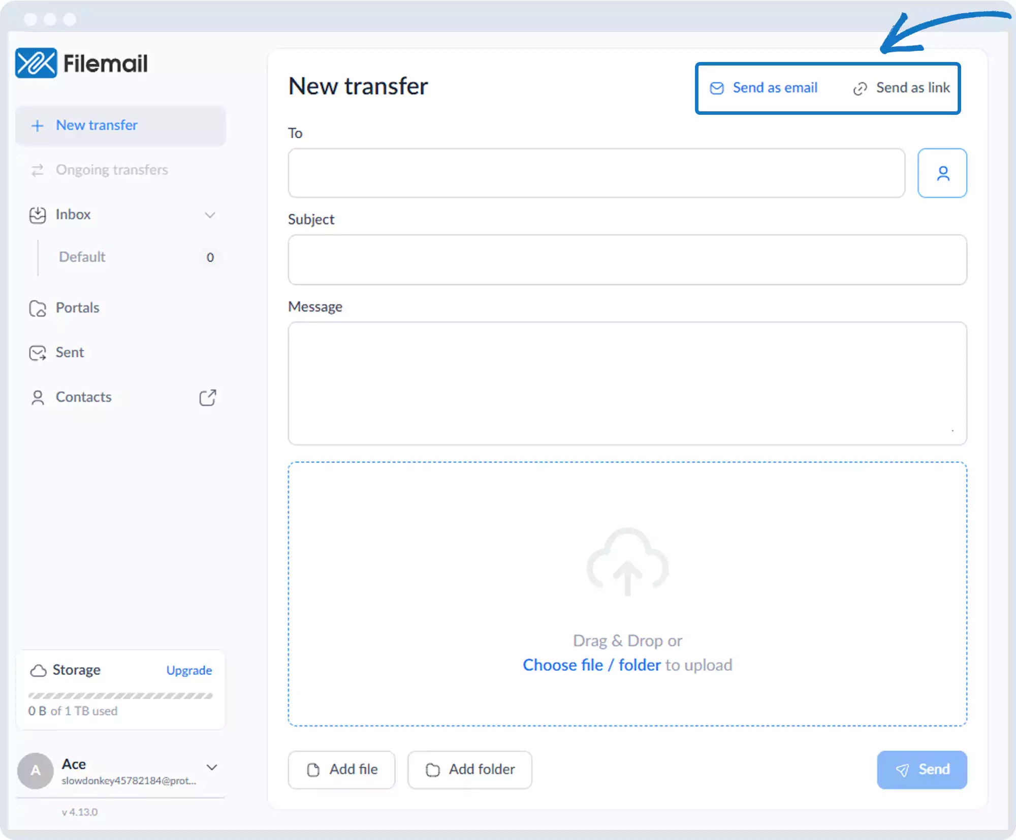Viewport: 1016px width, 840px height.
Task: Click the storage usage progress bar
Action: pyautogui.click(x=120, y=696)
